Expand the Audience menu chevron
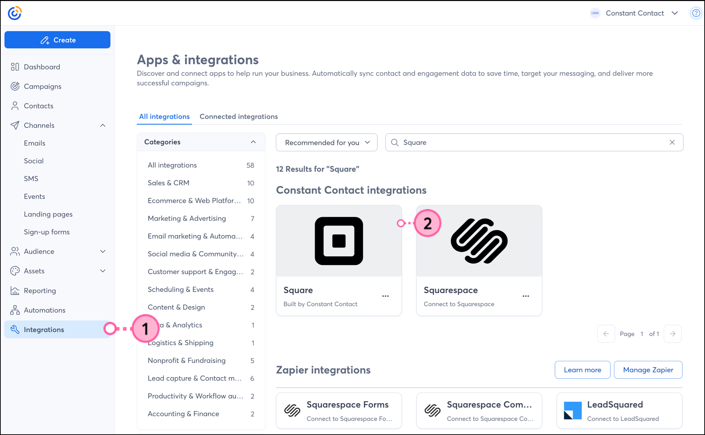The height and width of the screenshot is (435, 705). (103, 251)
